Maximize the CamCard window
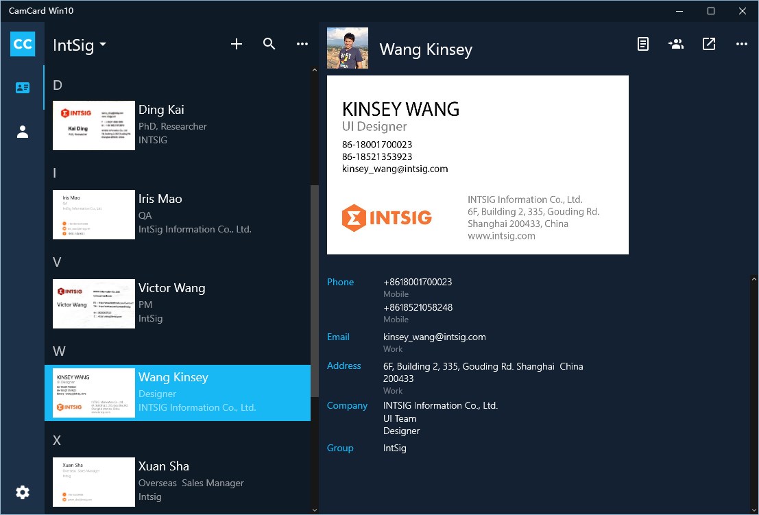The width and height of the screenshot is (759, 515). click(710, 11)
